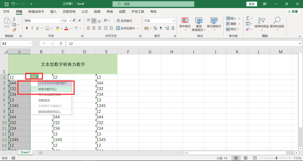Click the Sign in (登录) button

coord(252,4)
